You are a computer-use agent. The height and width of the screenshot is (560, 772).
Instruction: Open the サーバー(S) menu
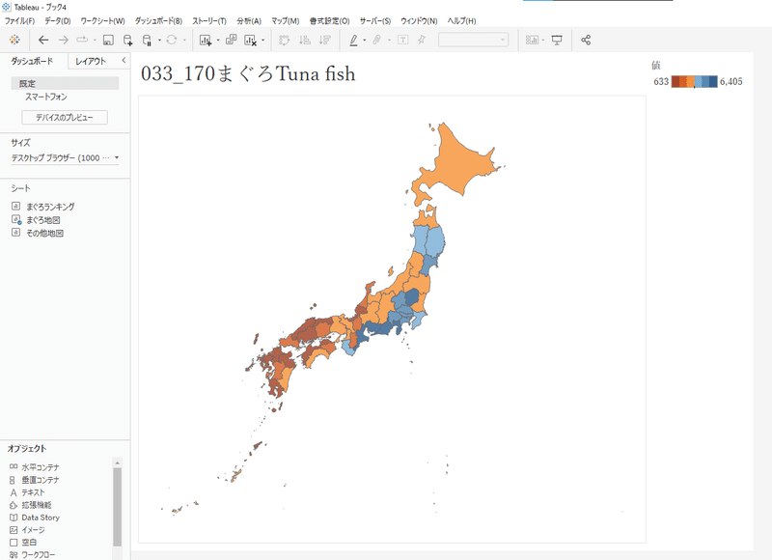[375, 20]
